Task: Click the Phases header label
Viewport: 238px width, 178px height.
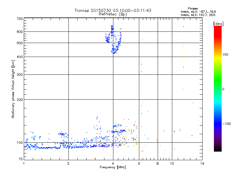Action: [192, 9]
